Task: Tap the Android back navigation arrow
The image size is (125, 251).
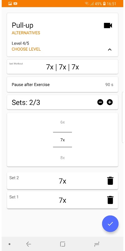Action: [28, 244]
